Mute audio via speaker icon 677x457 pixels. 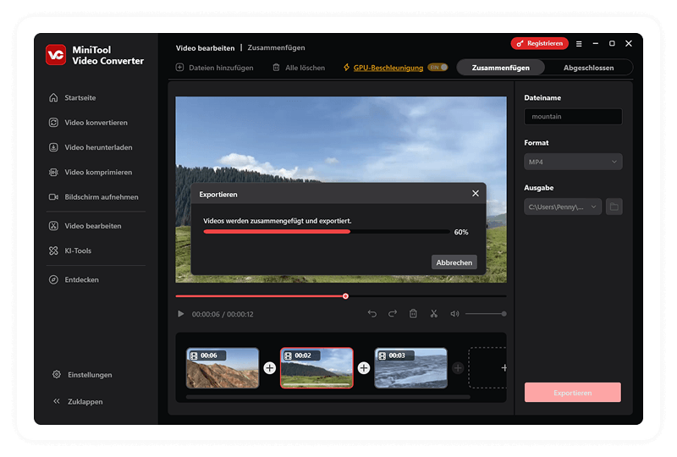[x=454, y=314]
